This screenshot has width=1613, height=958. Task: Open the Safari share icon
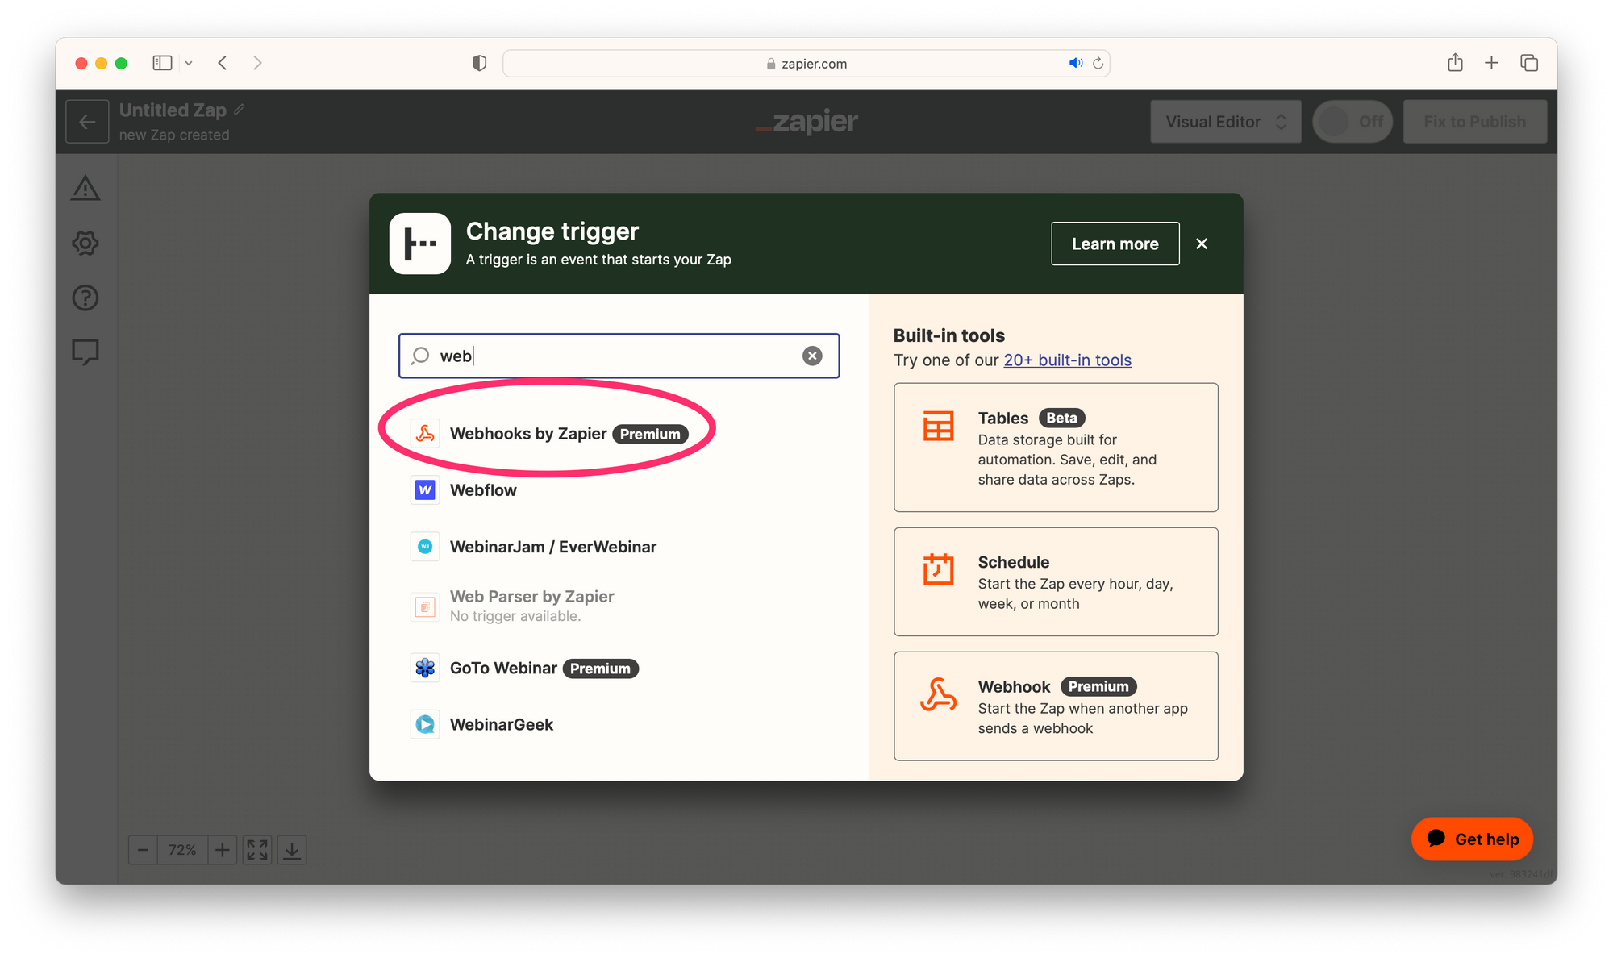pyautogui.click(x=1455, y=62)
